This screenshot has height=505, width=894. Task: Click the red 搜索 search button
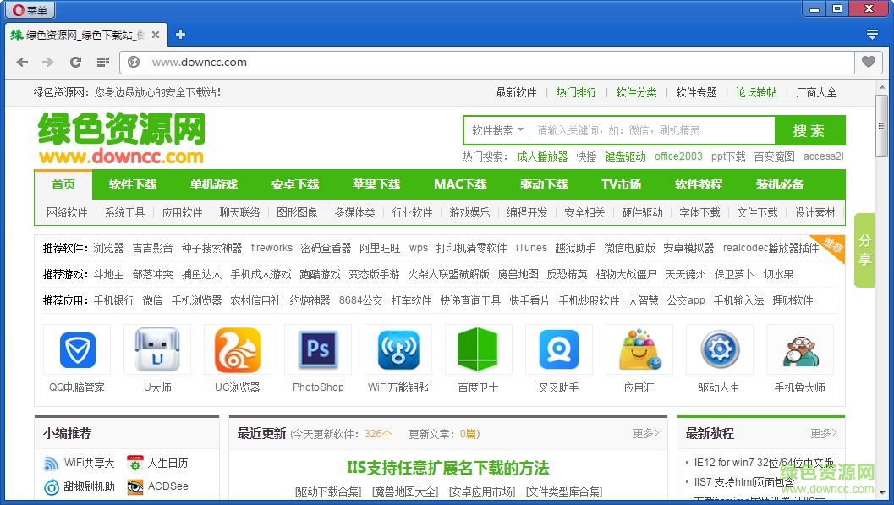pos(810,129)
